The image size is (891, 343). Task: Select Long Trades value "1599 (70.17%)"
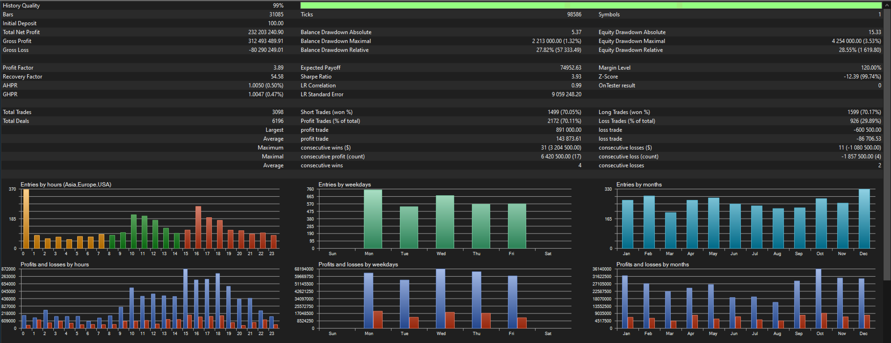[x=864, y=112]
